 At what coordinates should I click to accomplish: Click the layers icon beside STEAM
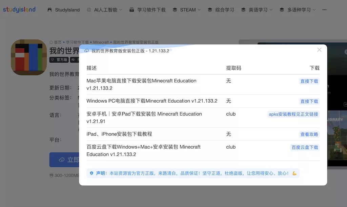(x=175, y=10)
